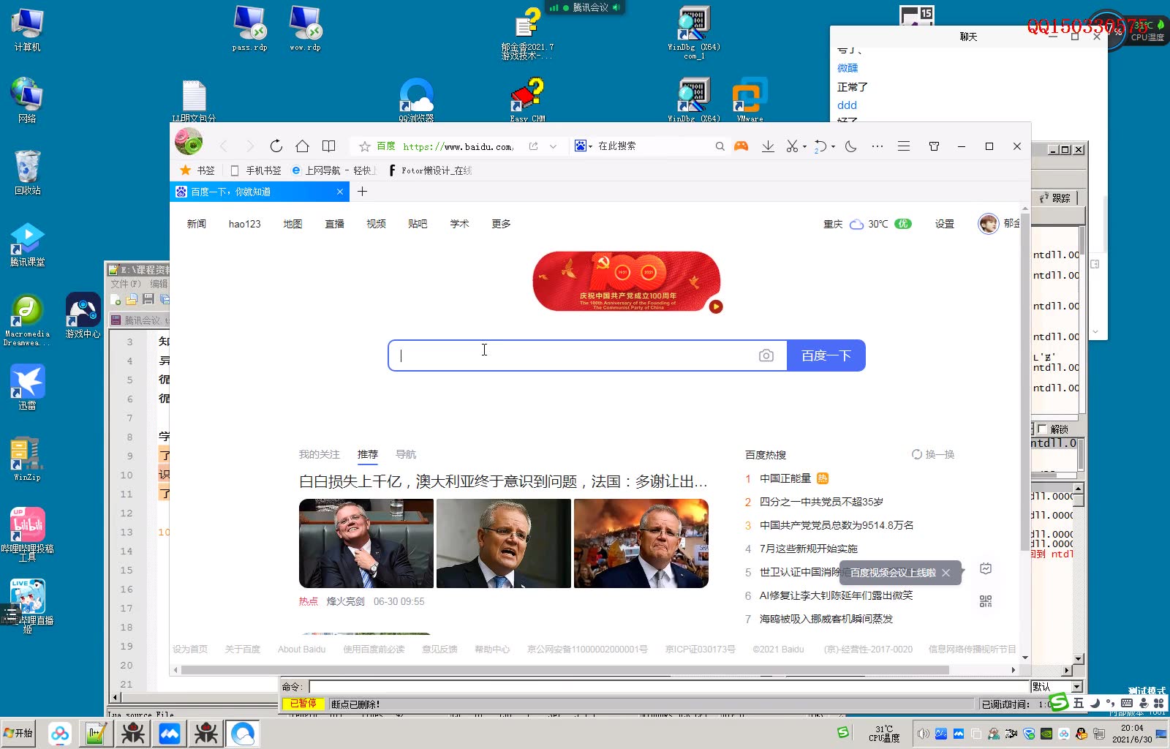
Task: Click the camera icon for image search
Action: pyautogui.click(x=766, y=355)
